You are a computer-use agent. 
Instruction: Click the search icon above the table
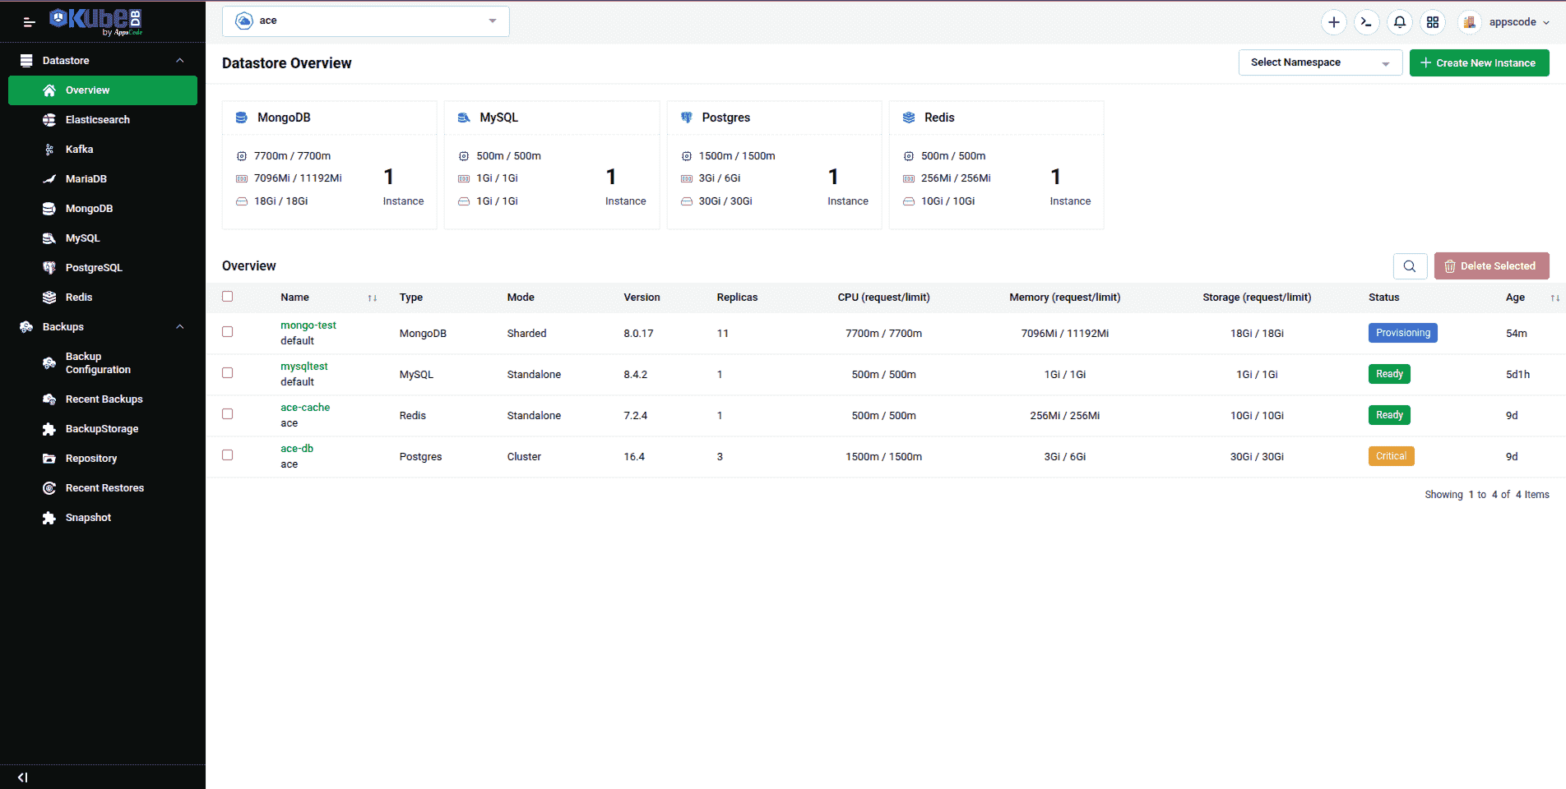point(1410,266)
